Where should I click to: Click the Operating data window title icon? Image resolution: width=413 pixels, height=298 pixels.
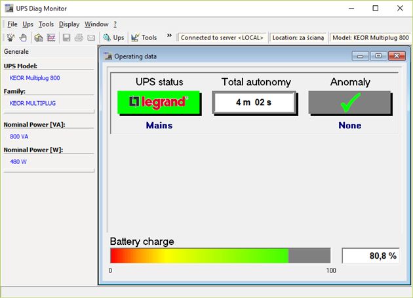pos(108,56)
